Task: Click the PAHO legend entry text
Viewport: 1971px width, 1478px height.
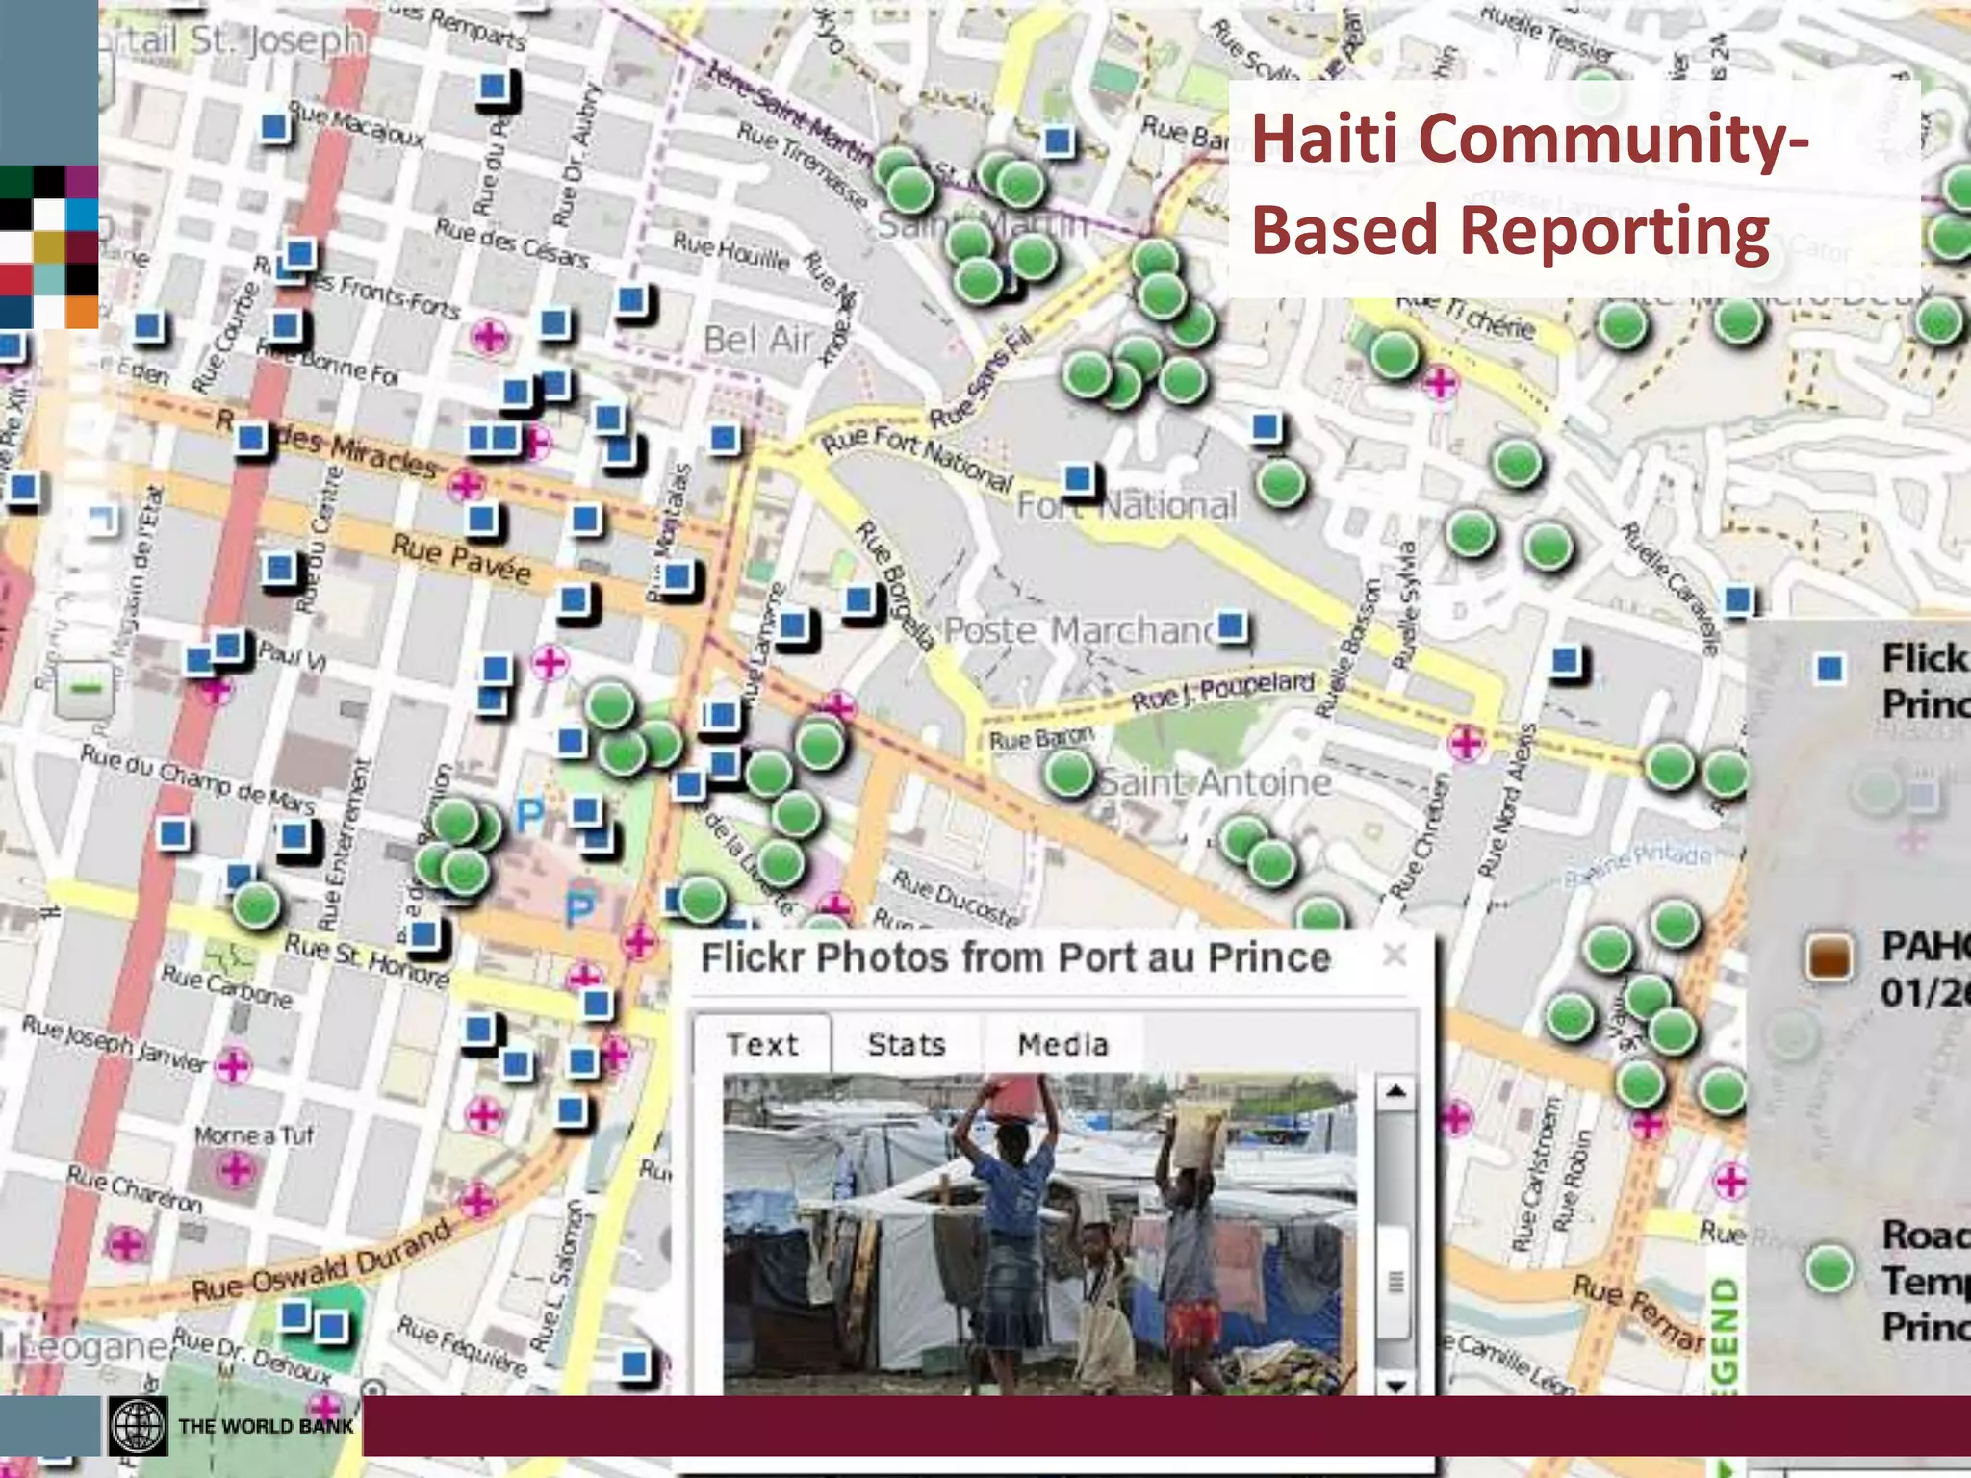Action: [x=1926, y=969]
